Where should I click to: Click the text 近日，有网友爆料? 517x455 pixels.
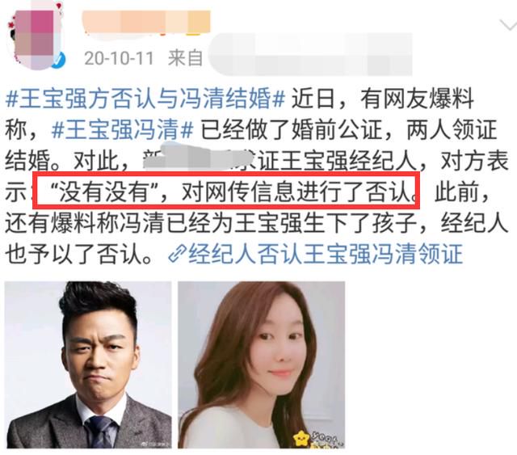(x=382, y=99)
